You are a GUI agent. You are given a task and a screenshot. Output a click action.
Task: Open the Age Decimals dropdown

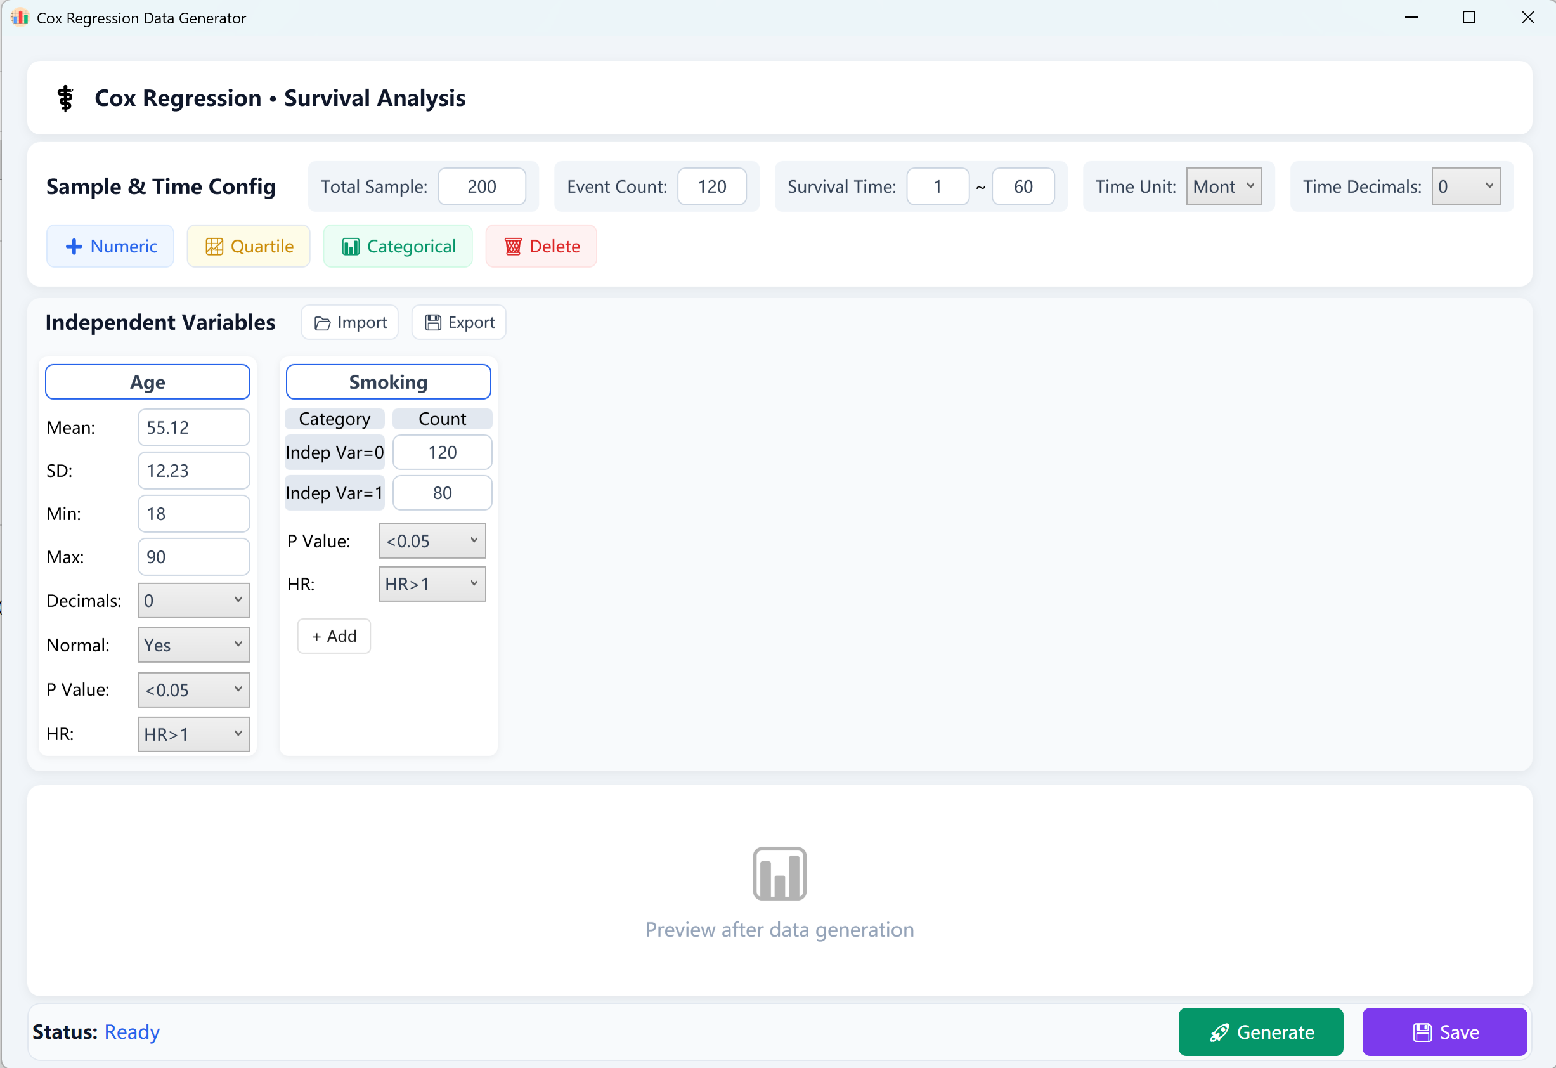coord(193,601)
